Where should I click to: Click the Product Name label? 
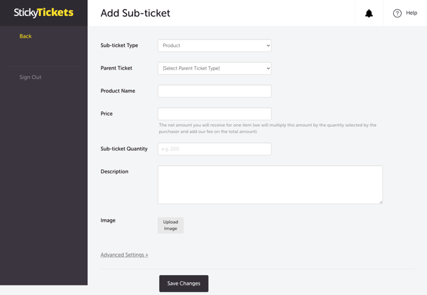coord(118,91)
